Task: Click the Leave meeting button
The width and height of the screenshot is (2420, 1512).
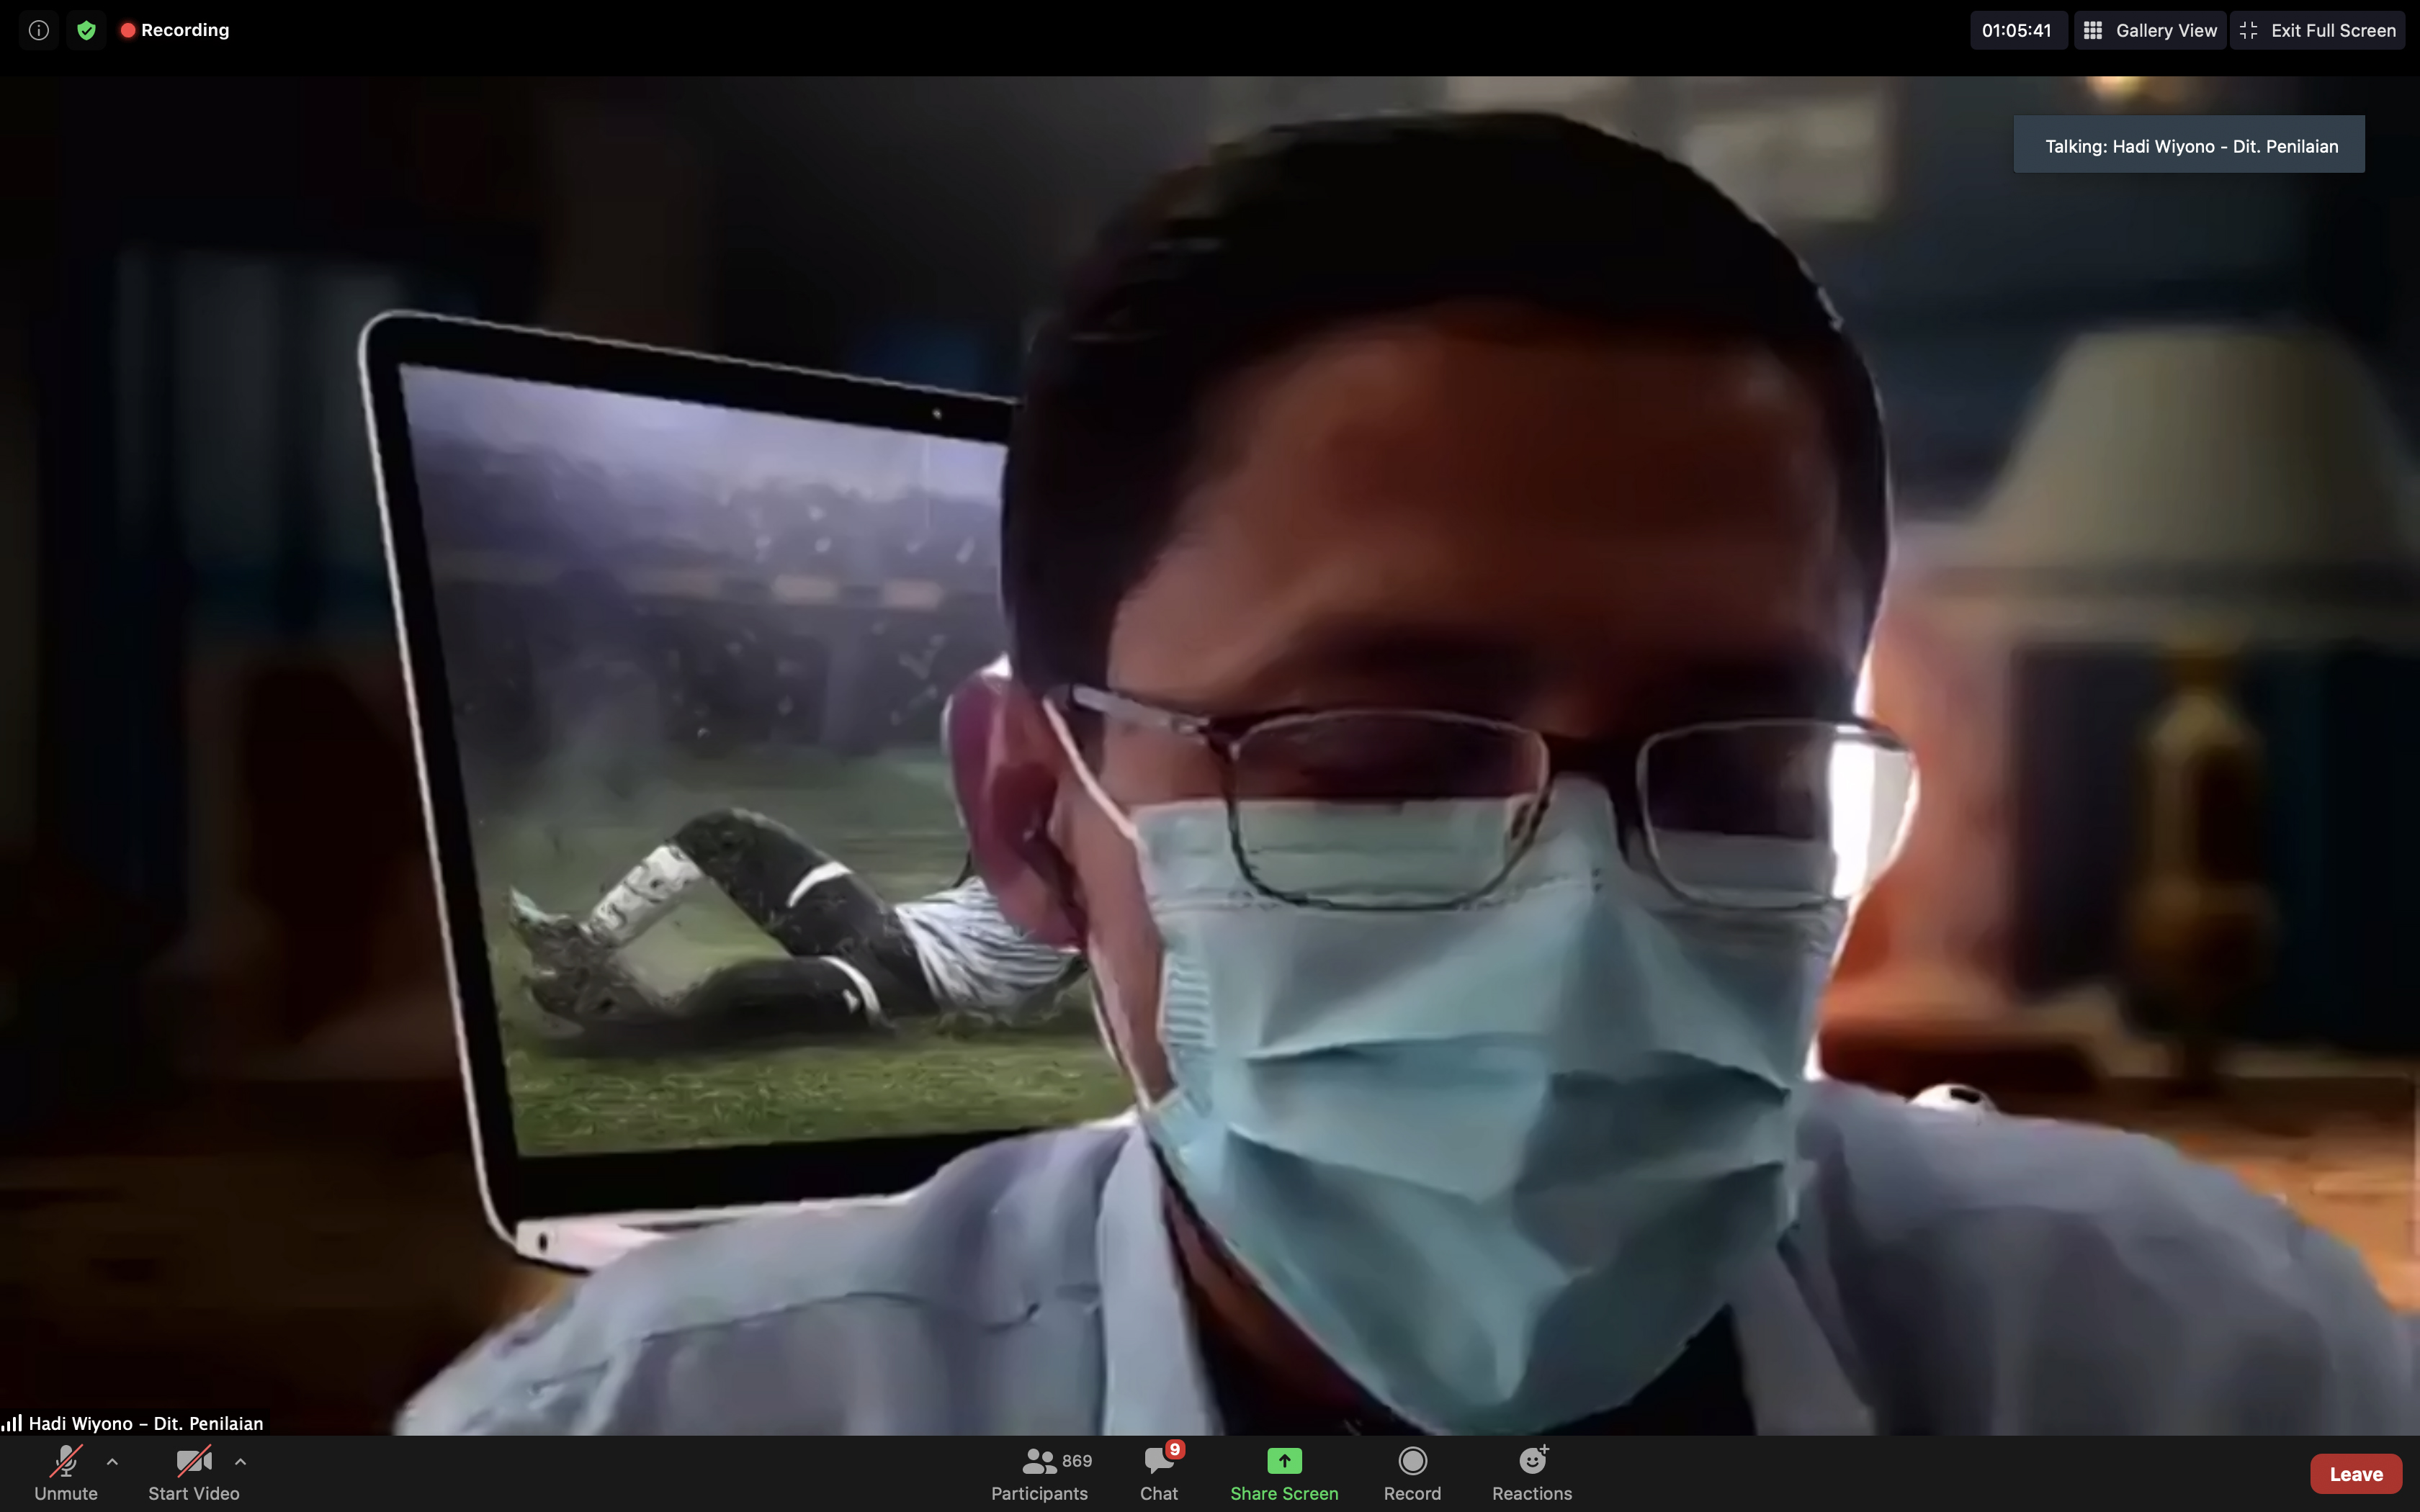Action: point(2355,1473)
